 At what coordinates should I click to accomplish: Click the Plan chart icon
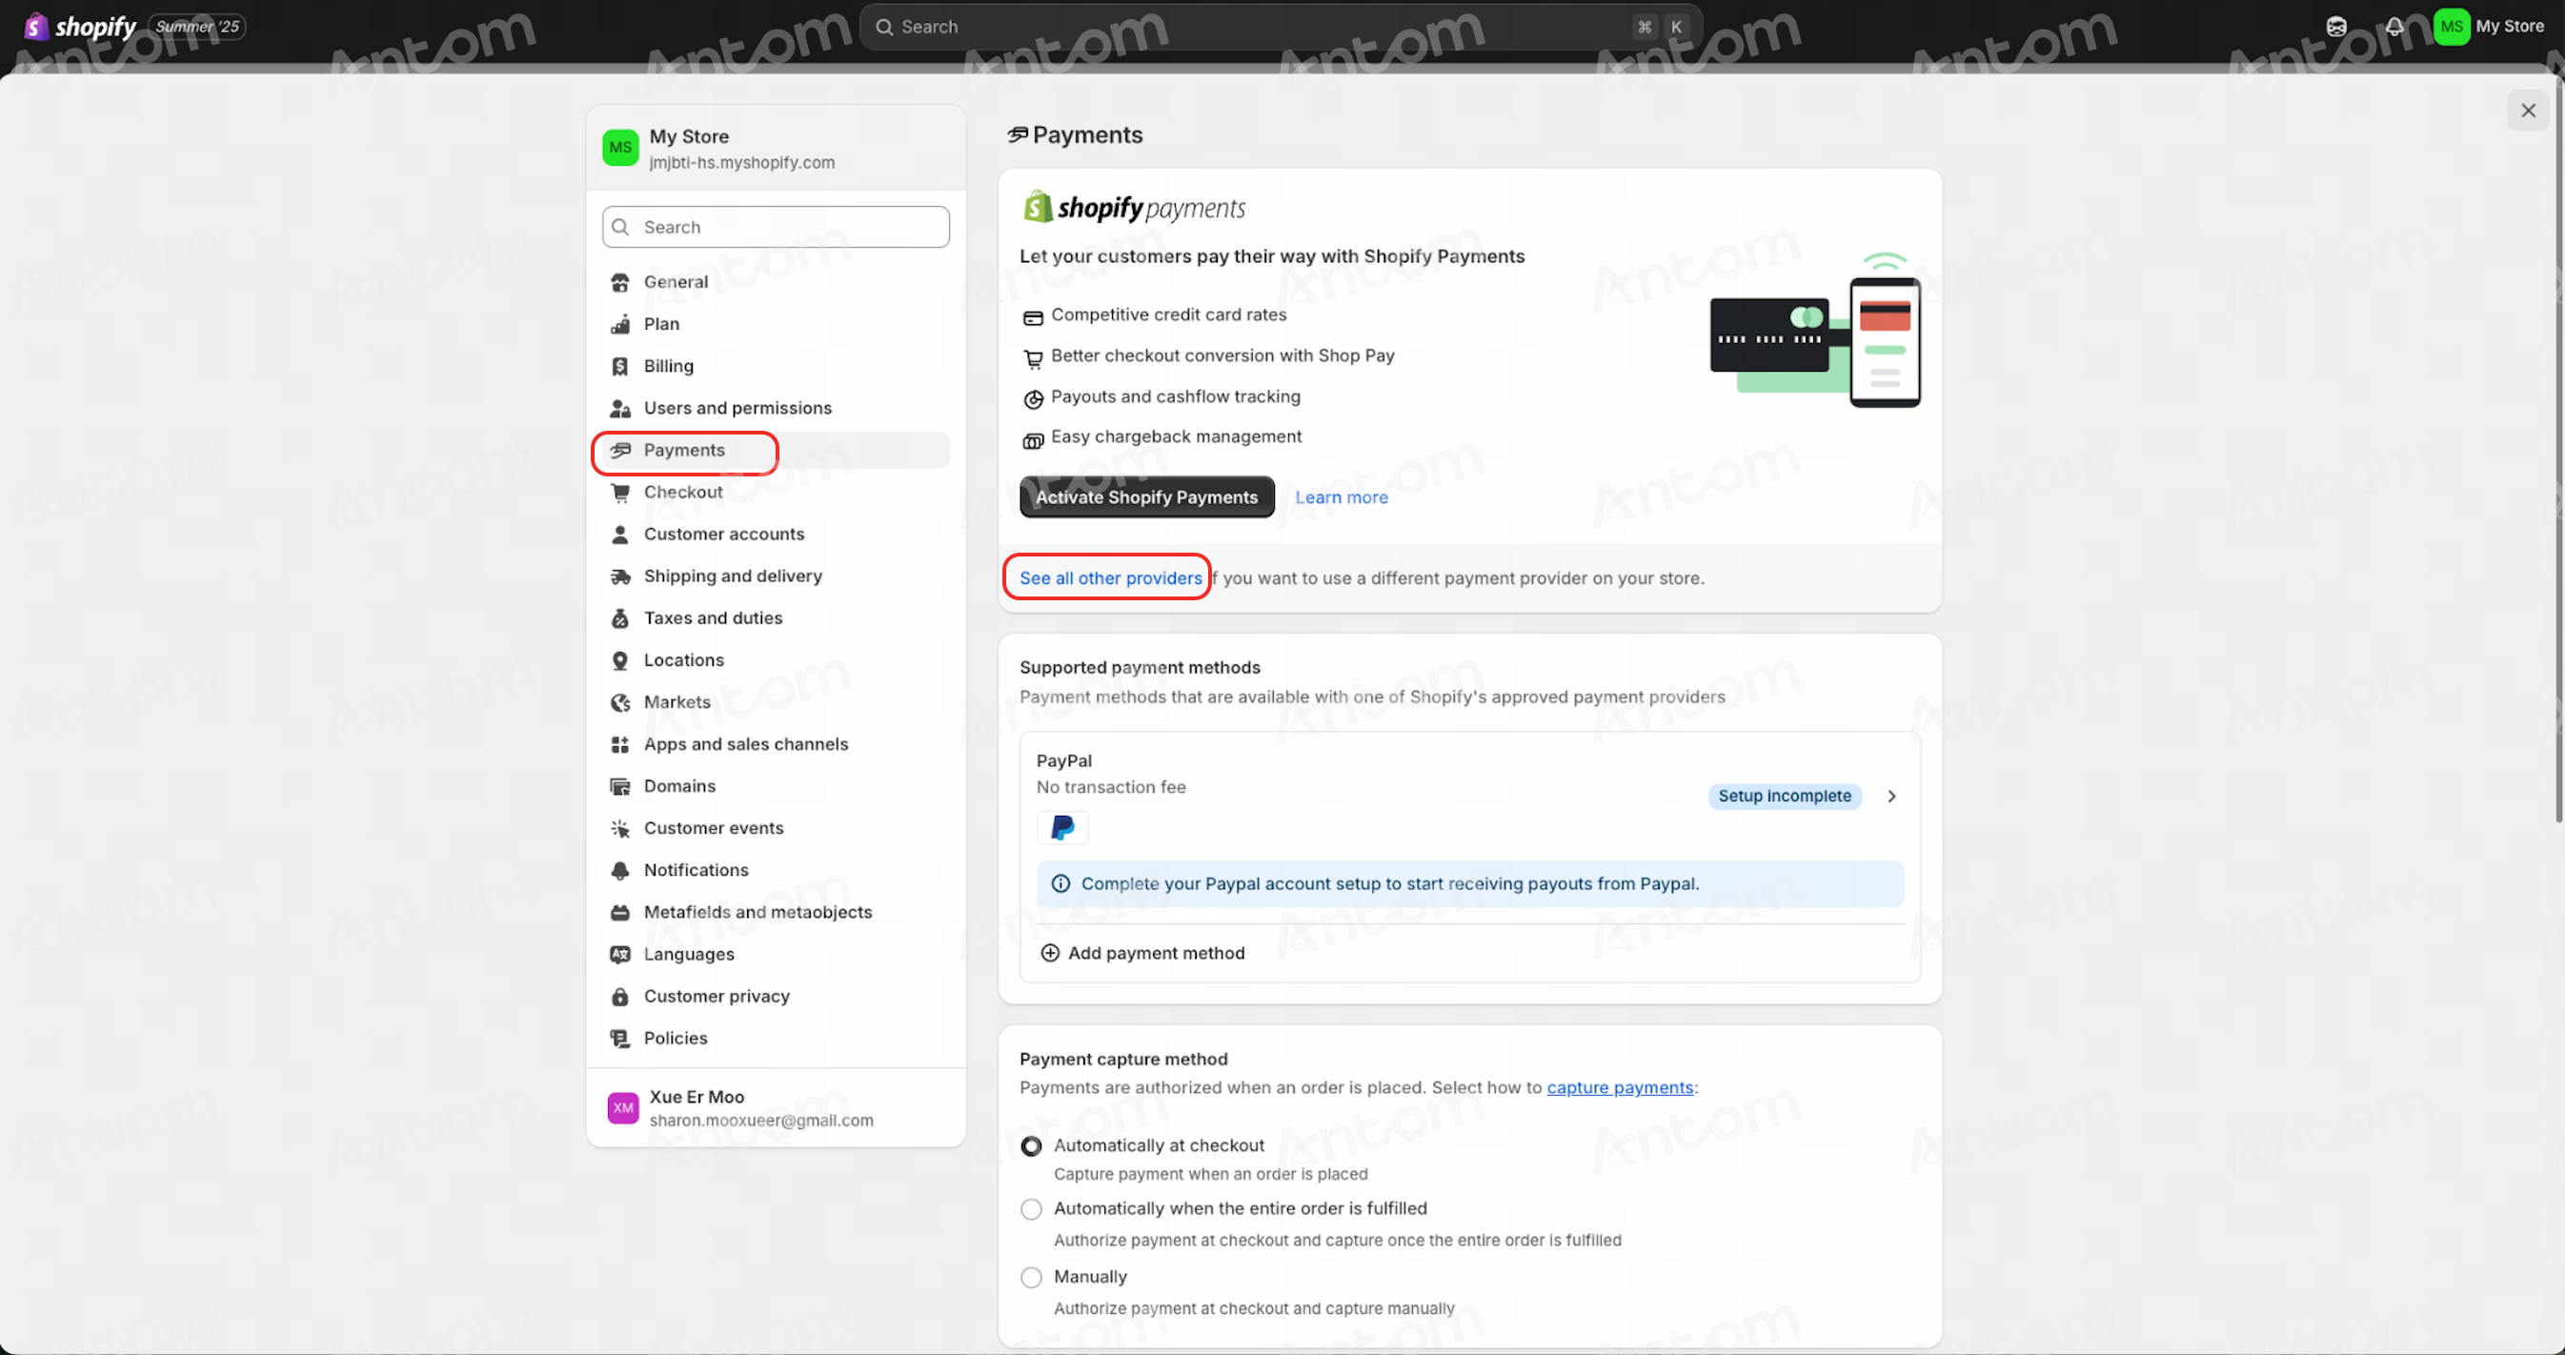[x=620, y=325]
